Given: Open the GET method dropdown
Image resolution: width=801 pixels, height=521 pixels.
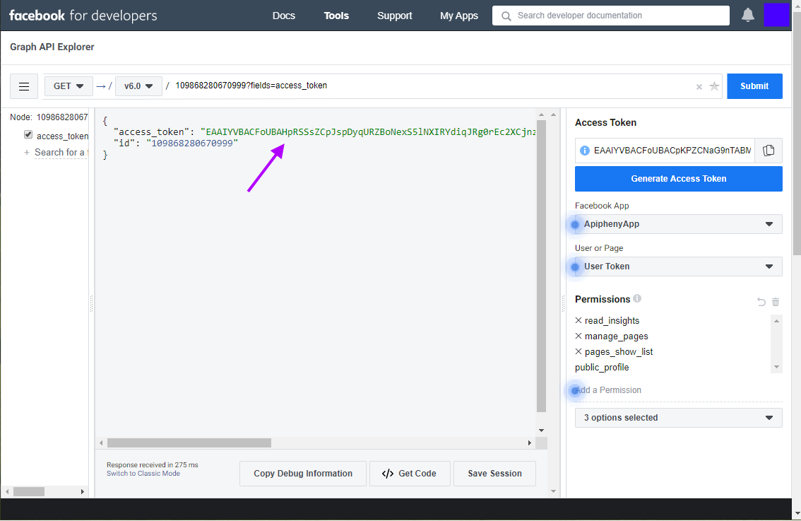Looking at the screenshot, I should point(69,86).
